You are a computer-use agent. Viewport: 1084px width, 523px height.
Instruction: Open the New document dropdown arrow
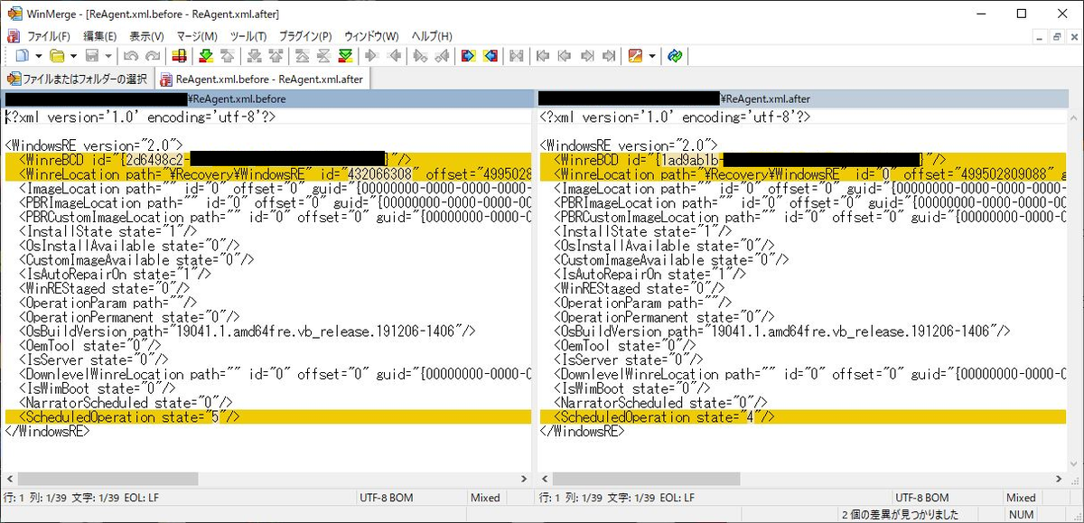(37, 56)
